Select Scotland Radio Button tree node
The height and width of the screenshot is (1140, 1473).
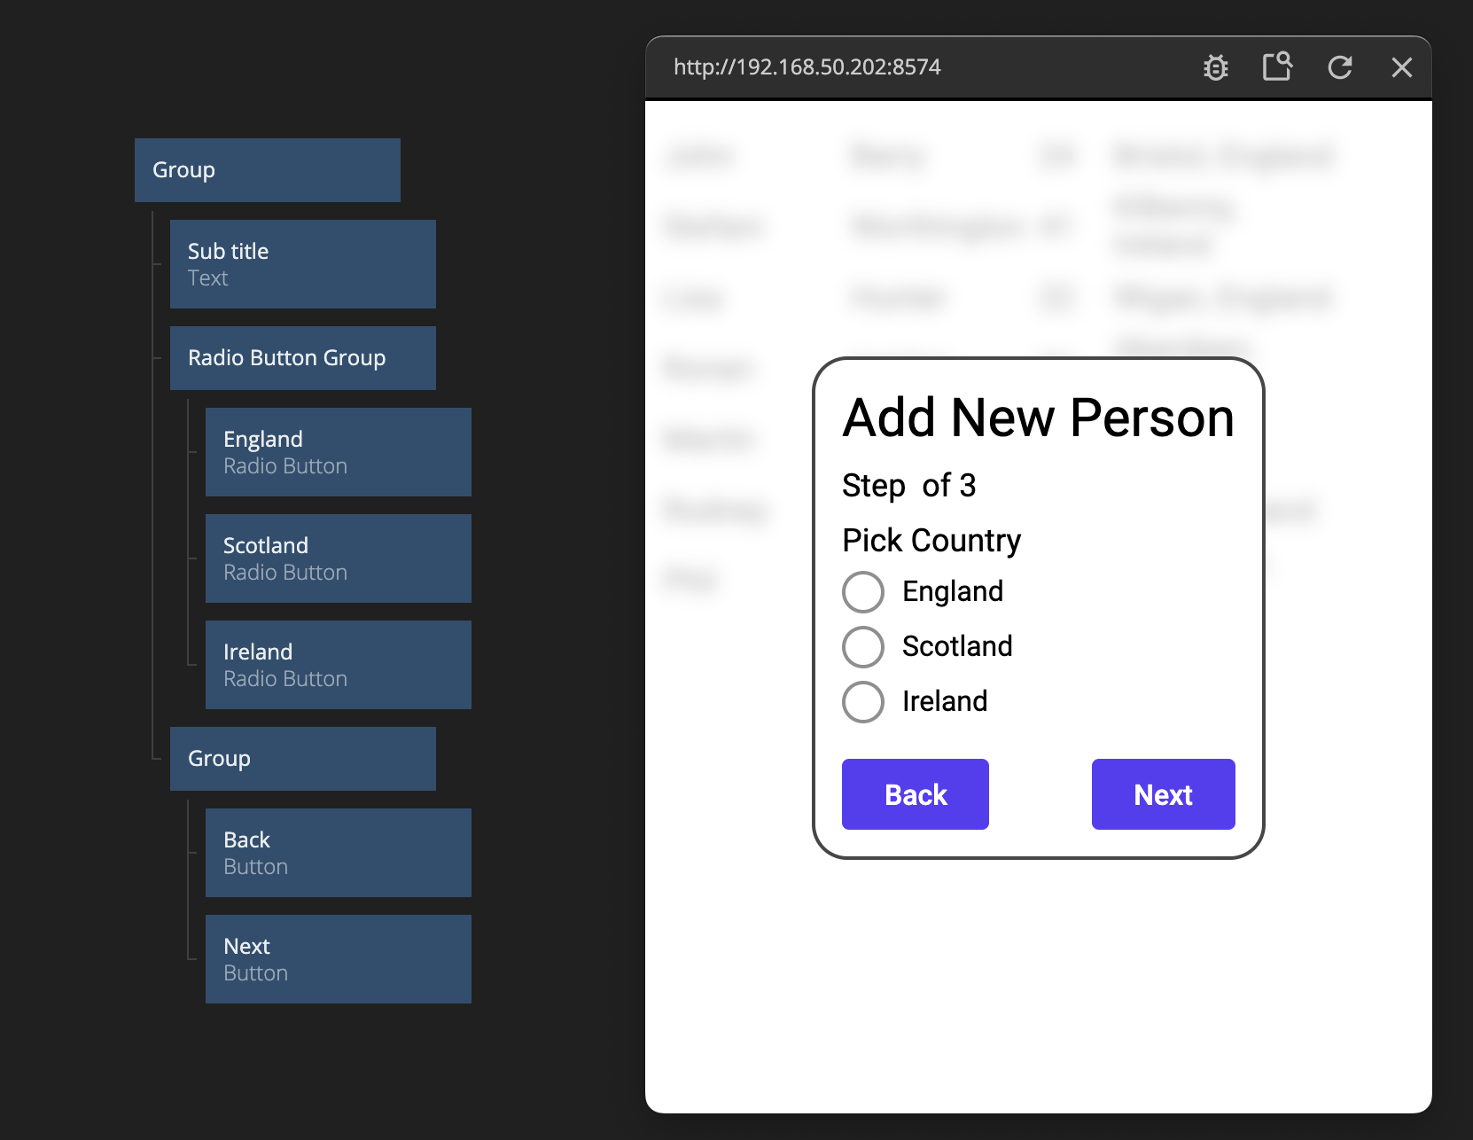[x=338, y=558]
